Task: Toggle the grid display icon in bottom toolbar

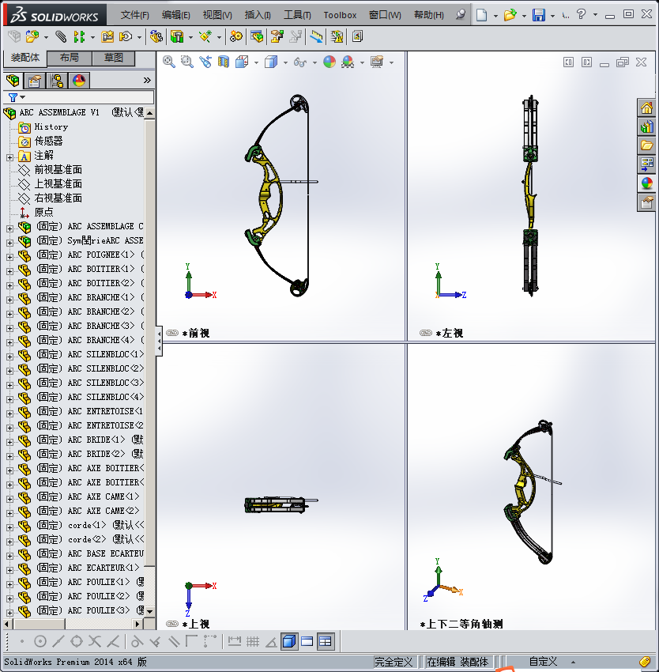Action: point(253,641)
